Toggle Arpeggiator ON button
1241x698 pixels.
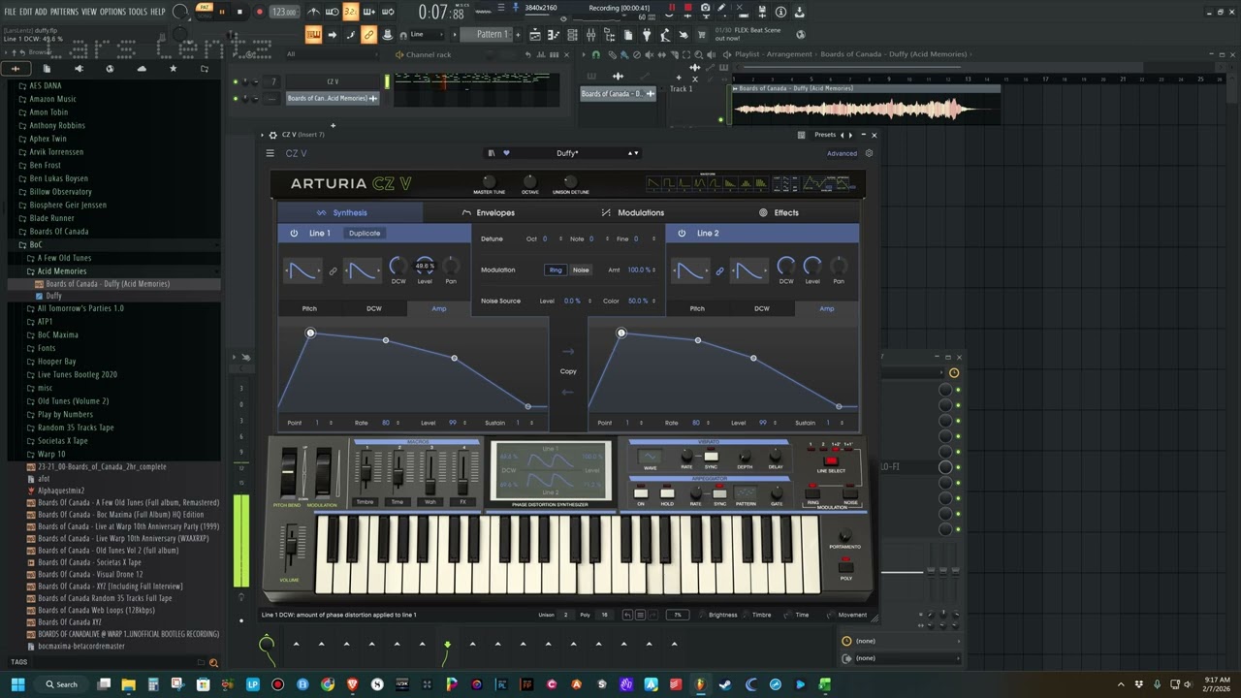[x=641, y=493]
